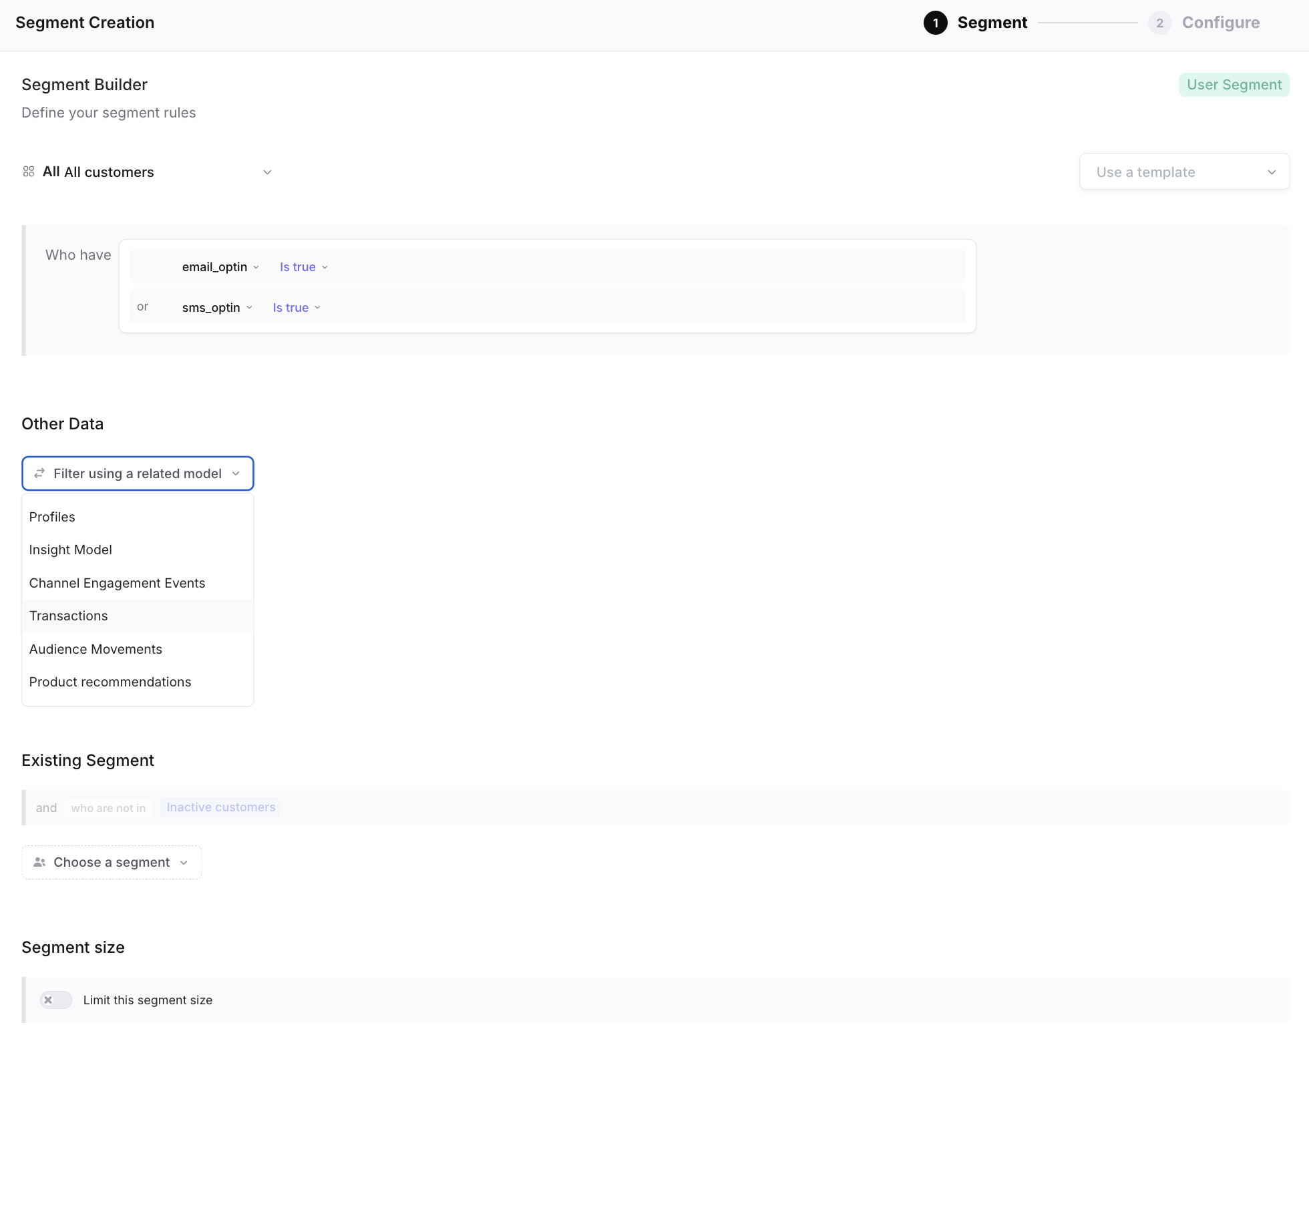
Task: Toggle the Limit this segment size switch
Action: (x=56, y=1000)
